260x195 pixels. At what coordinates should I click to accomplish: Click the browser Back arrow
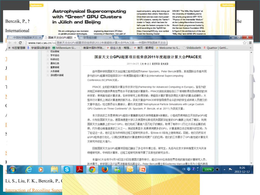(x=10, y=43)
